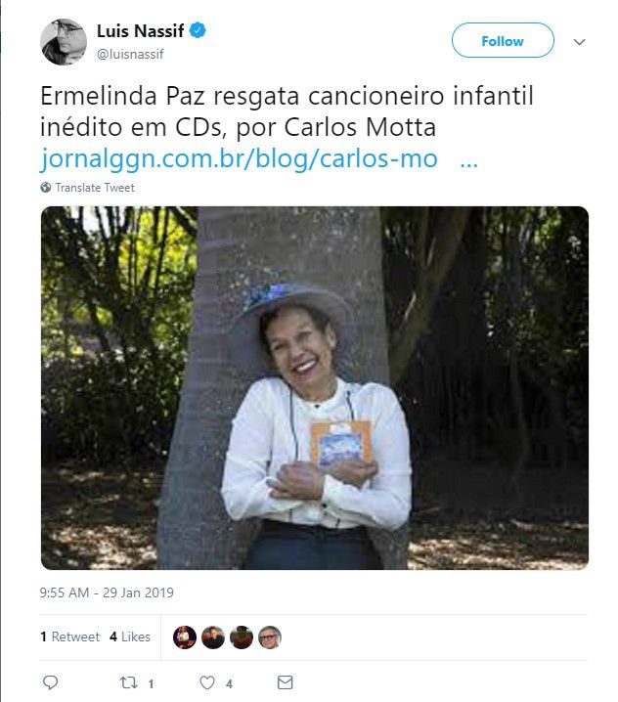This screenshot has height=702, width=618.
Task: Click the envelope direct message icon
Action: click(x=286, y=682)
